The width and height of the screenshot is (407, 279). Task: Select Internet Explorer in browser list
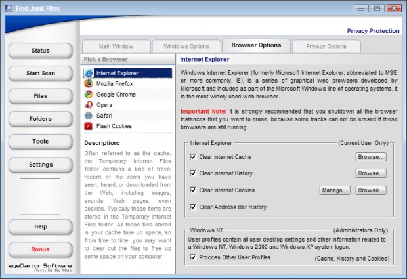[x=128, y=73]
